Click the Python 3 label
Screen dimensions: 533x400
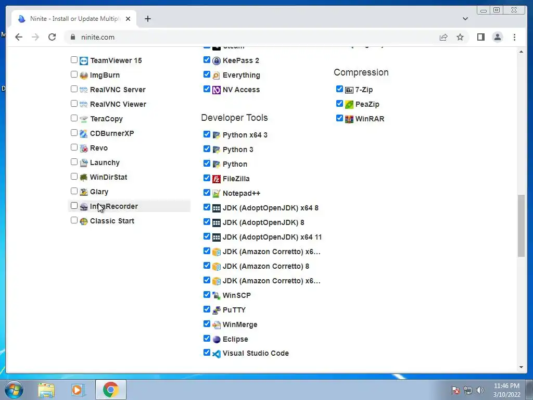click(x=237, y=149)
